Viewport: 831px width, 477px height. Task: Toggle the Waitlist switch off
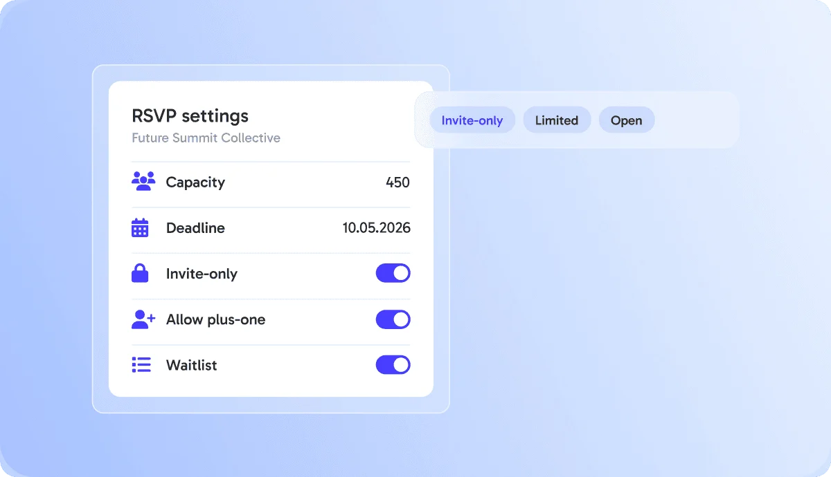pos(393,365)
